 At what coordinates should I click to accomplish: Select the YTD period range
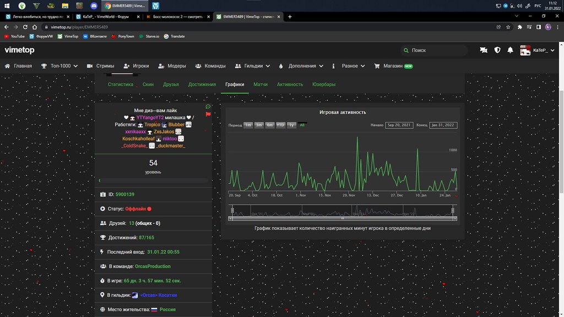point(280,125)
